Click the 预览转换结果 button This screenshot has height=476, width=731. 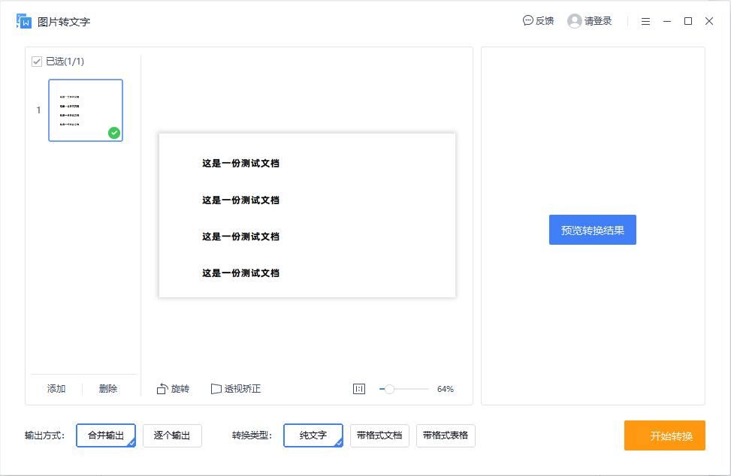coord(593,230)
